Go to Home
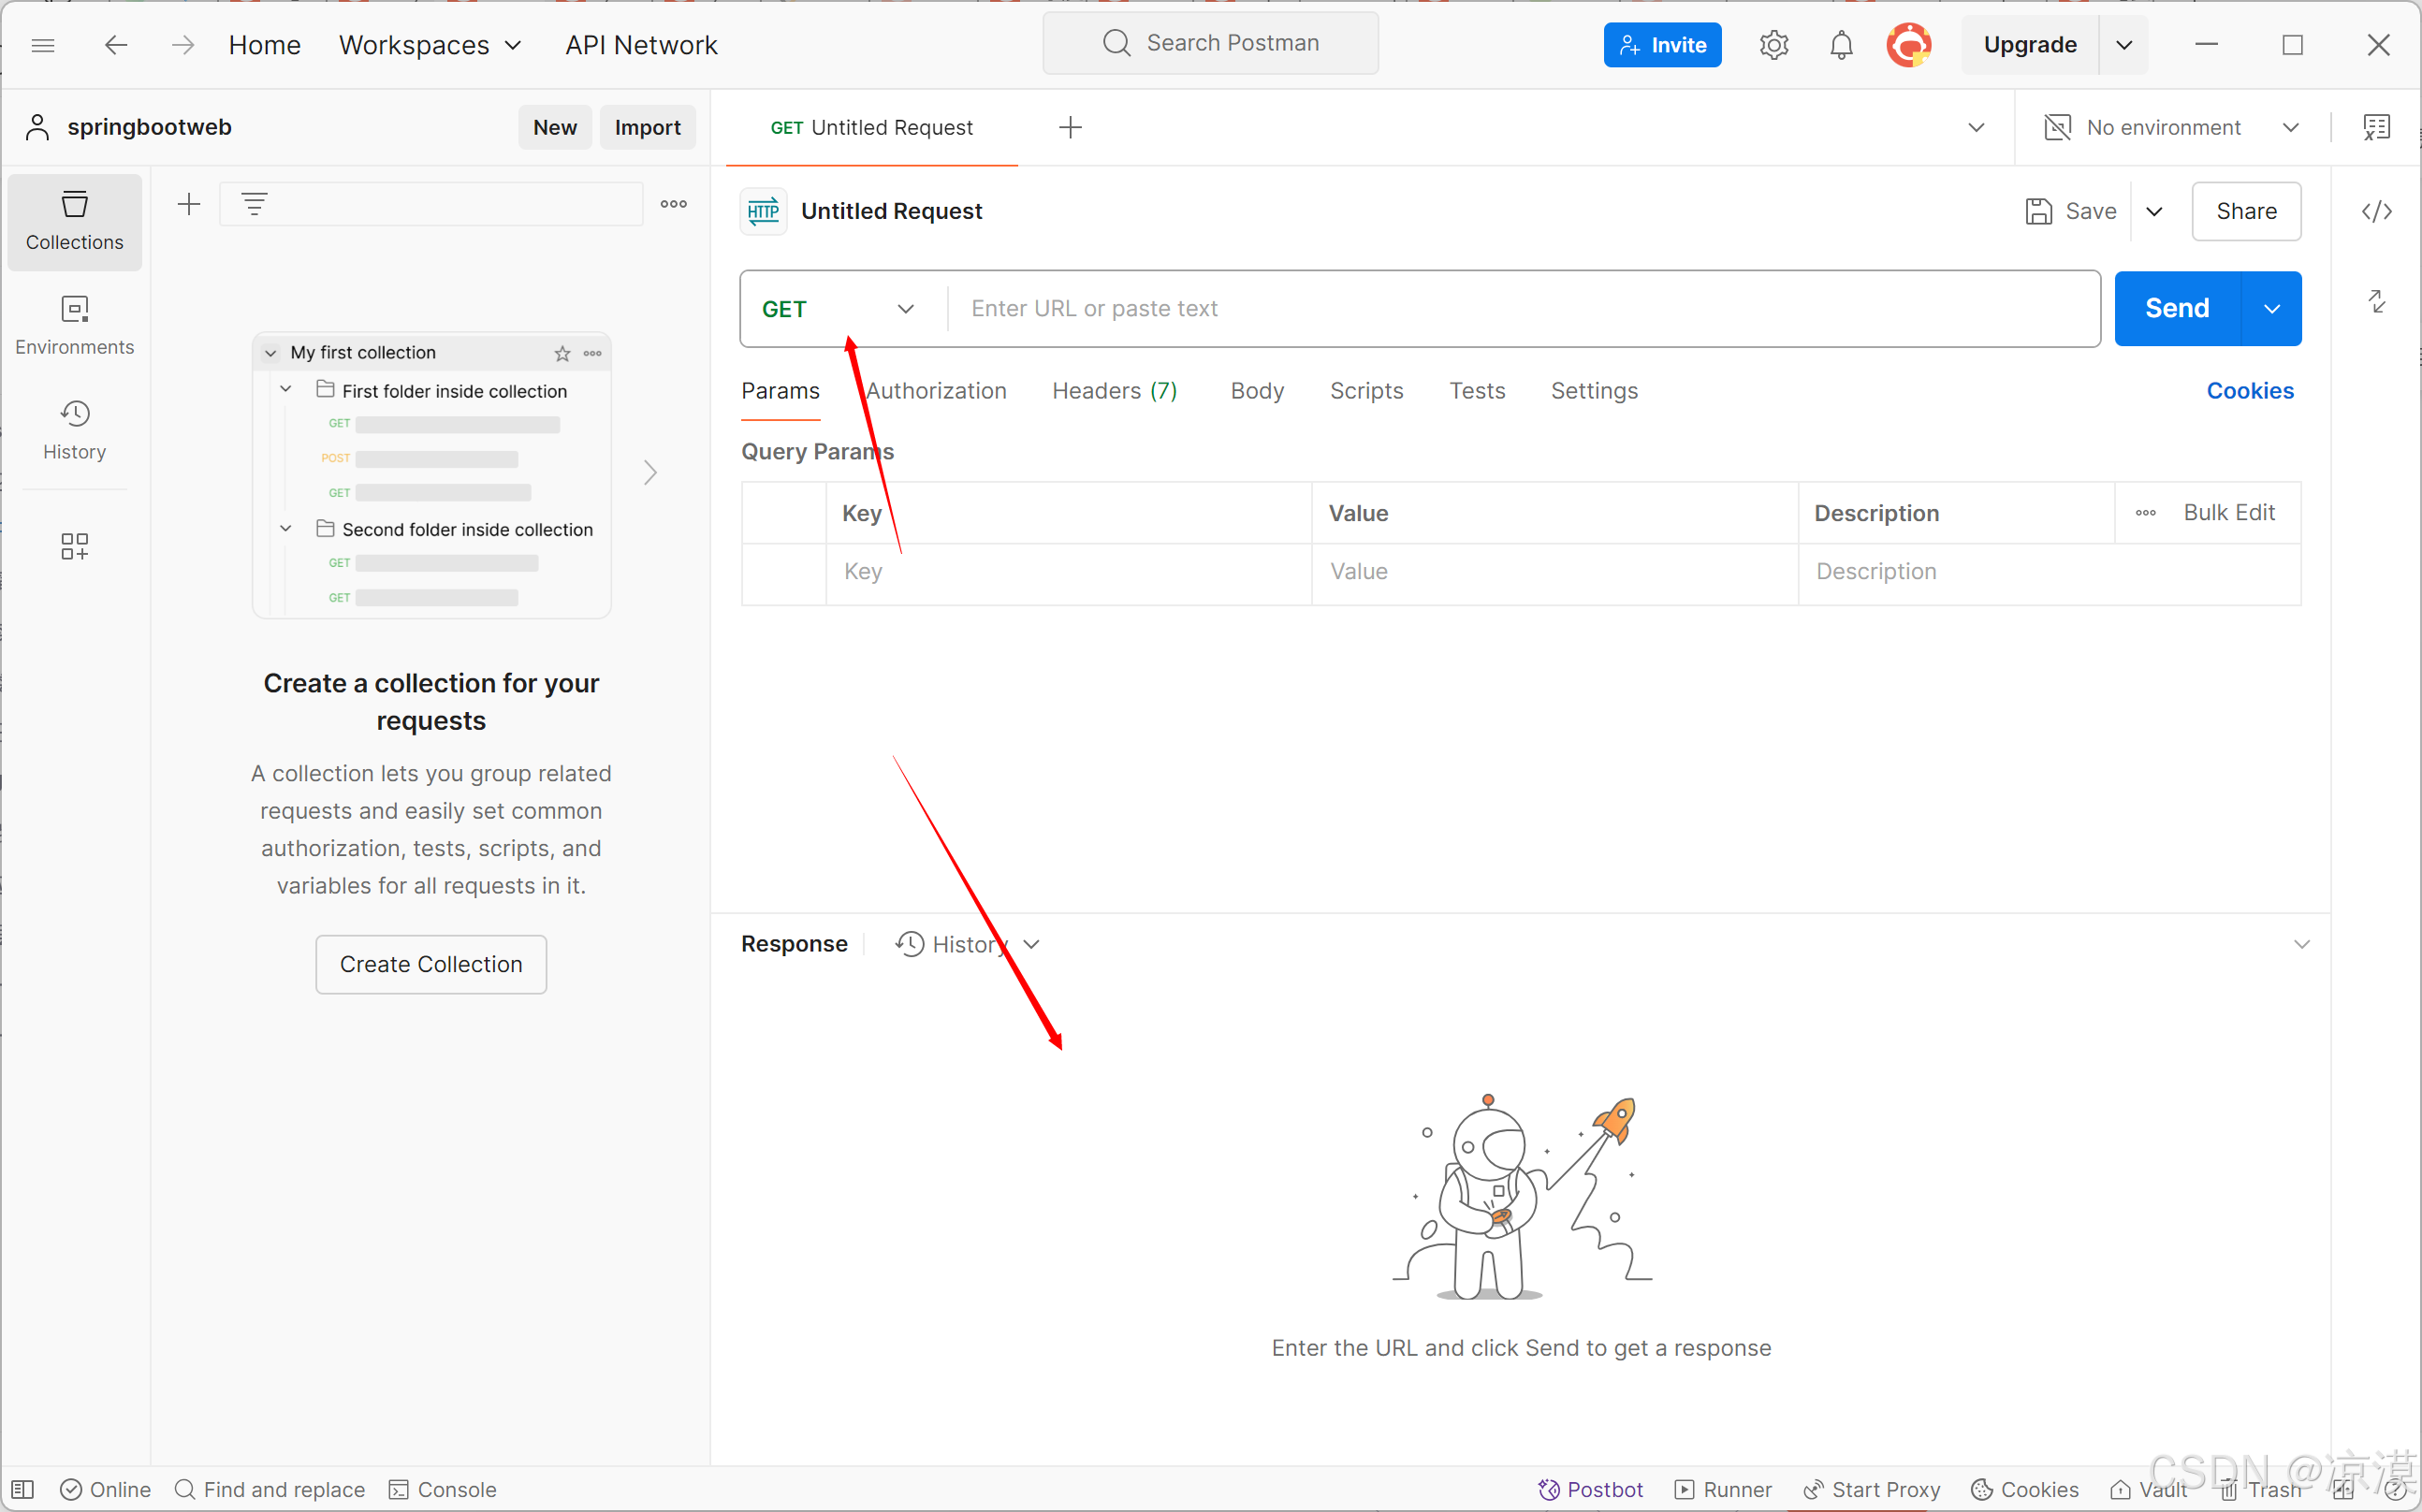 coord(264,45)
